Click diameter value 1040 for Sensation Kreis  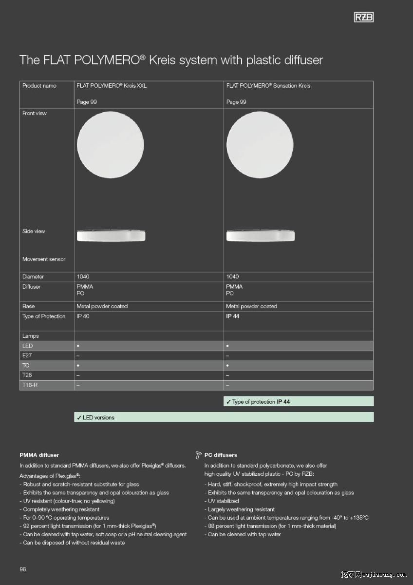[233, 277]
